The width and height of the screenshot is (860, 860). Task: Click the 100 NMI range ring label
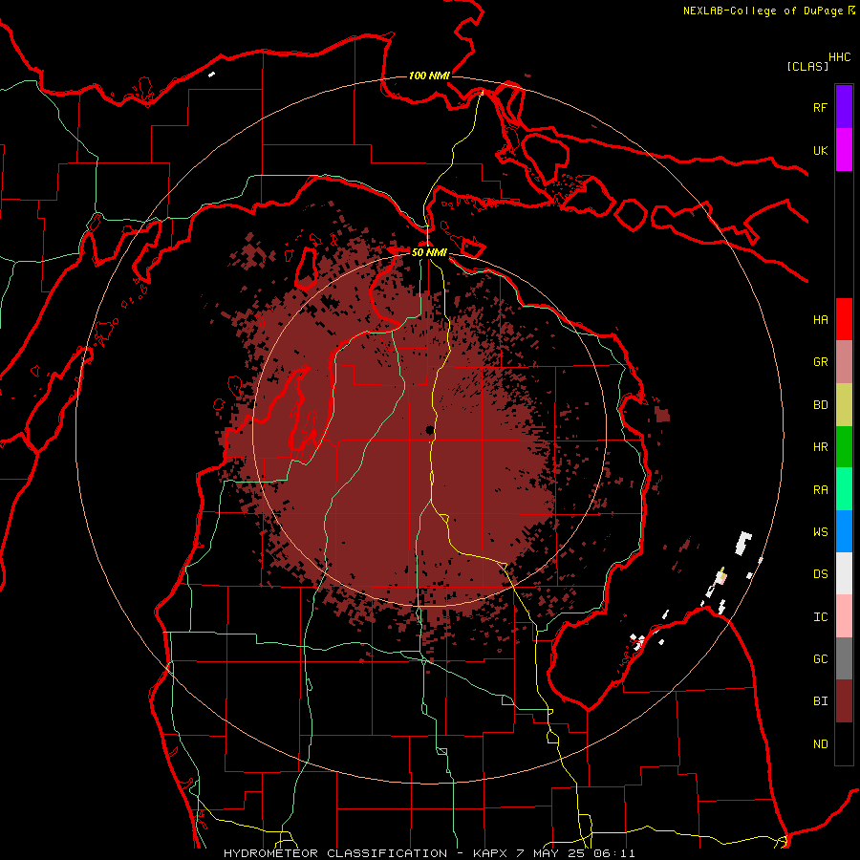429,75
